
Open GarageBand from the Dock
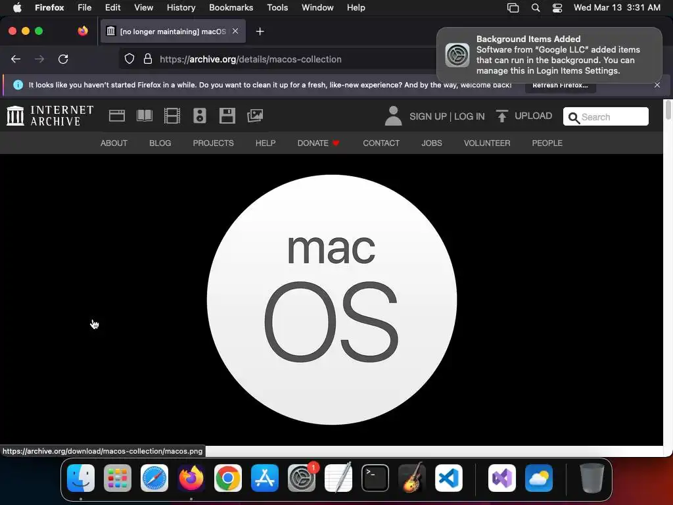(x=412, y=478)
